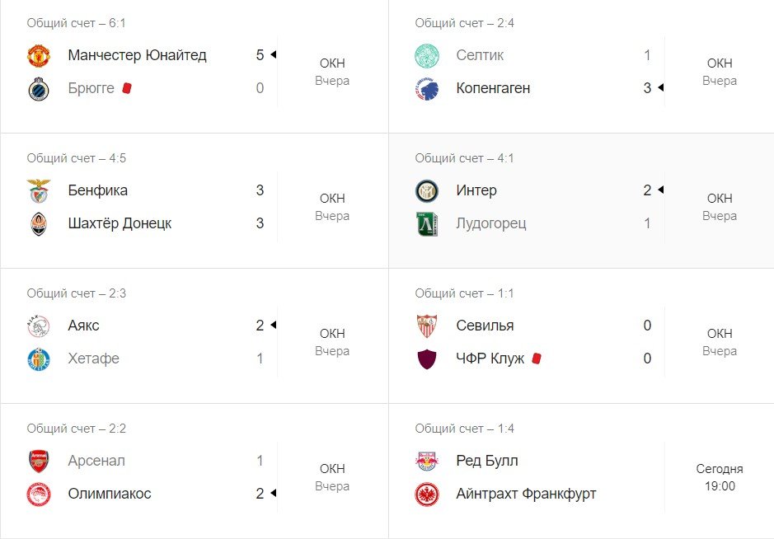Click the red card beside ЧФР Клуж
The height and width of the screenshot is (539, 774).
coord(537,359)
